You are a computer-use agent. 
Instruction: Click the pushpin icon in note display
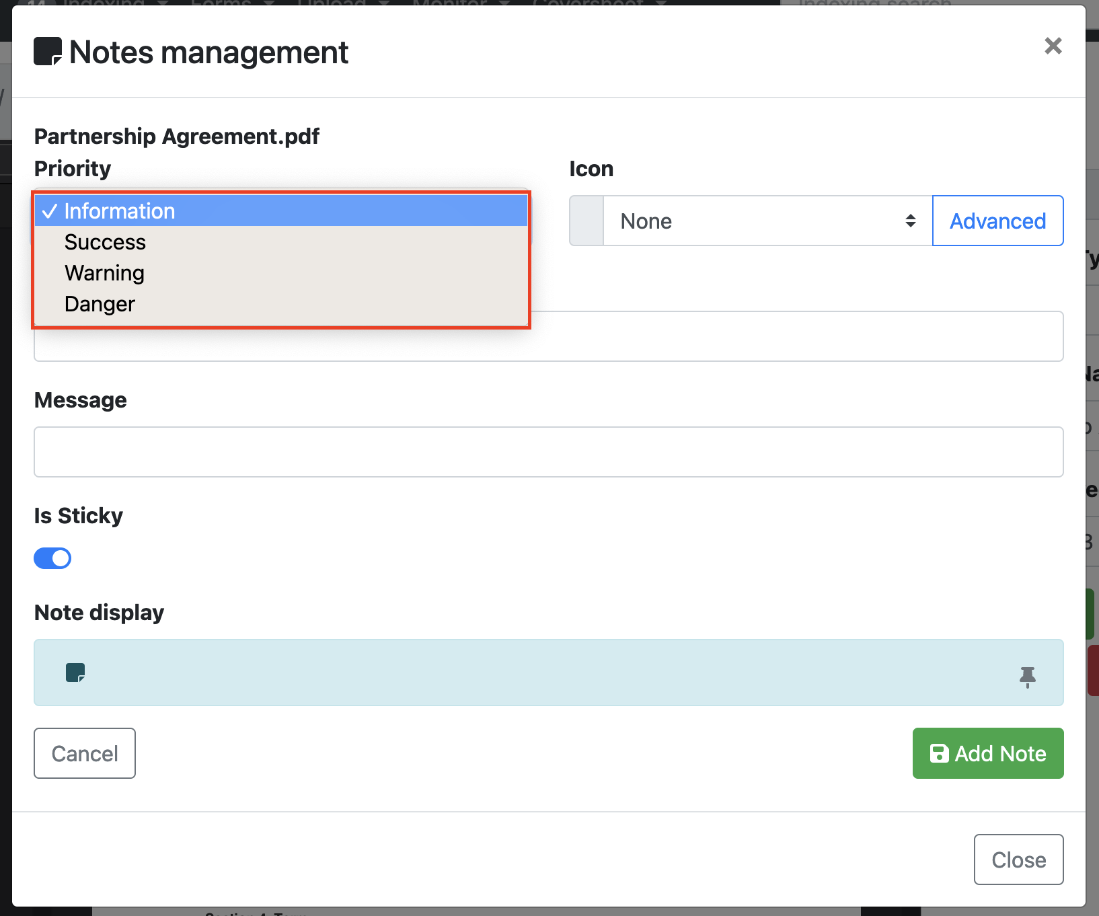(x=1027, y=676)
